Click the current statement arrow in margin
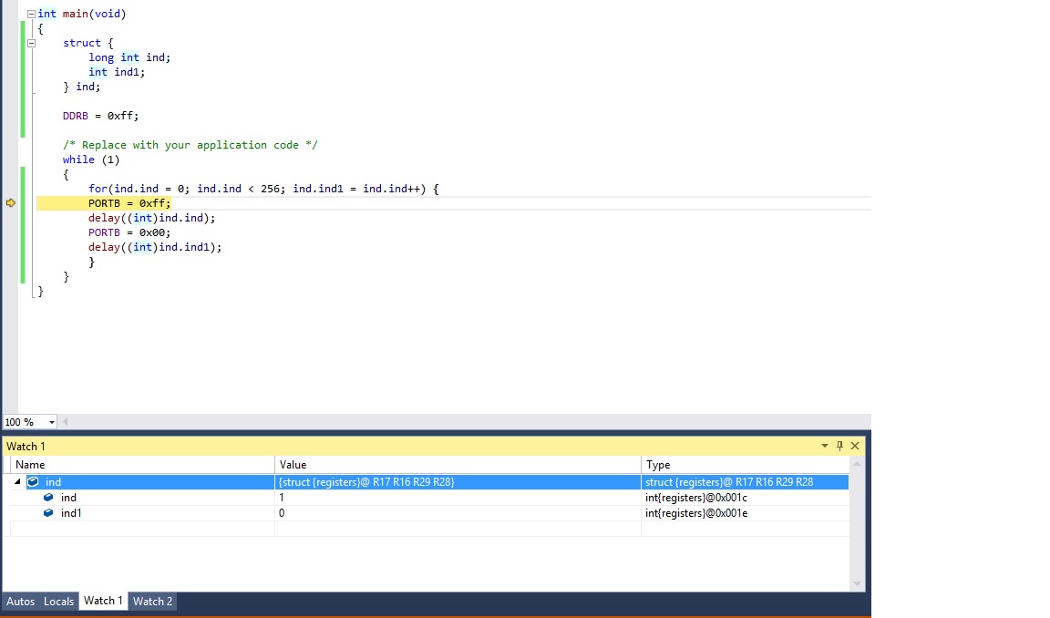Screen dimensions: 1050x618 pos(11,203)
